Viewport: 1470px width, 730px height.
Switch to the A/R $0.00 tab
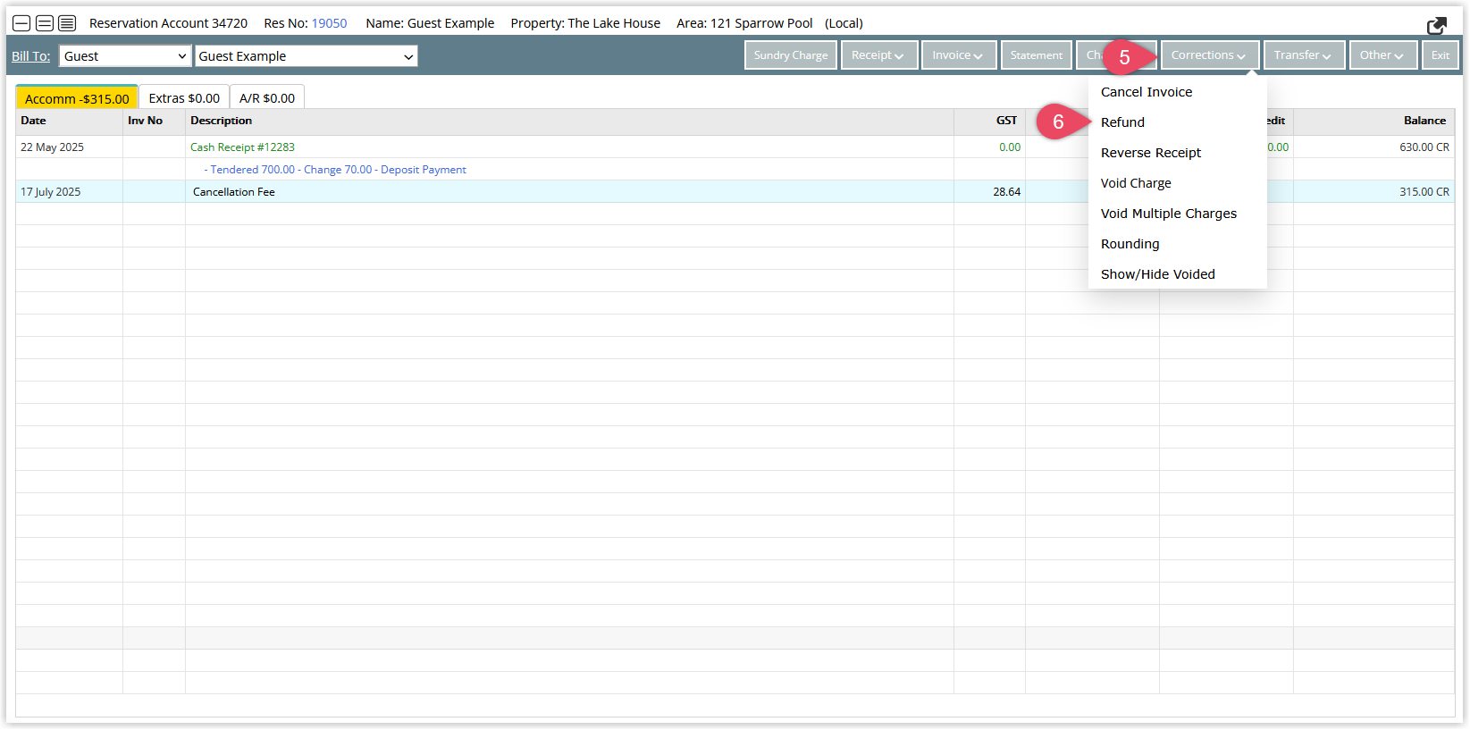point(267,98)
